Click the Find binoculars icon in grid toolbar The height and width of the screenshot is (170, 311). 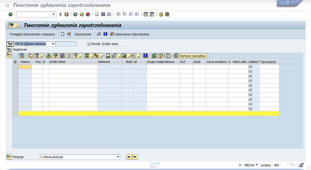62,56
